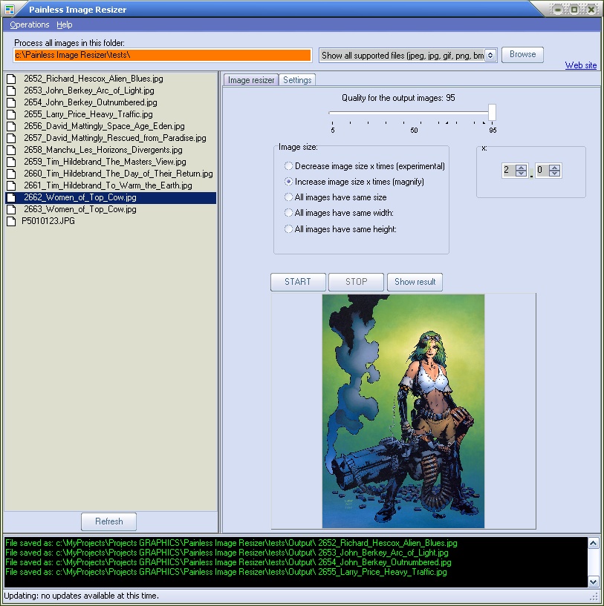
Task: Select 2661_Tim_Hildebrand_To_Warm_the_Earth.jpg in list
Action: click(108, 185)
